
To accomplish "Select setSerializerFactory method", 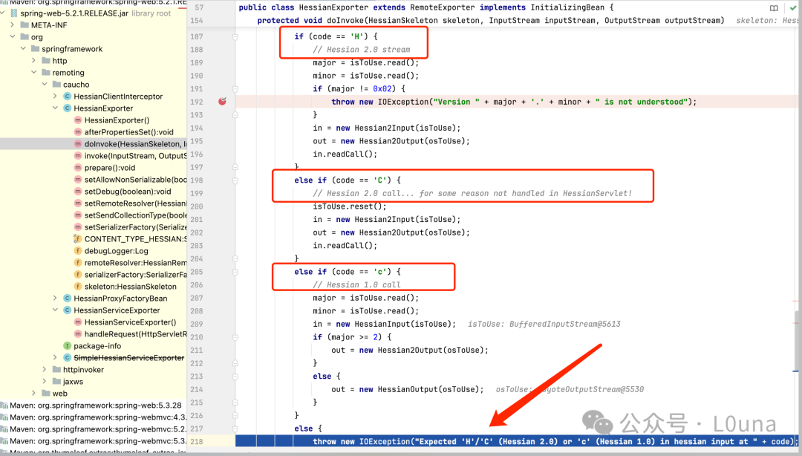I will [x=136, y=227].
